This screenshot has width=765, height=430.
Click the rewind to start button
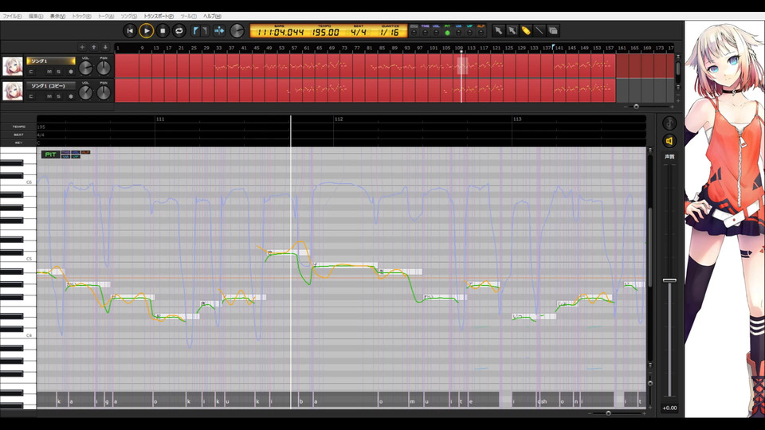130,31
